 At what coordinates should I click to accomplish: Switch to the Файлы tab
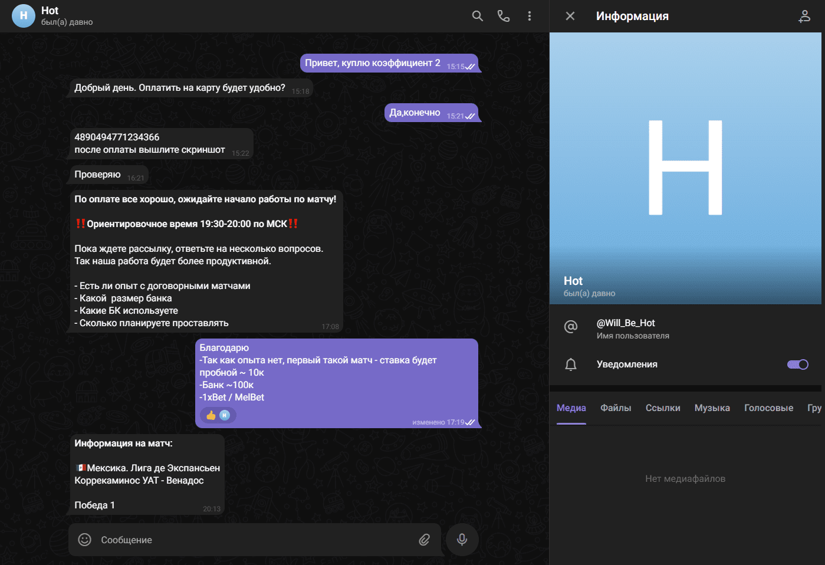615,408
